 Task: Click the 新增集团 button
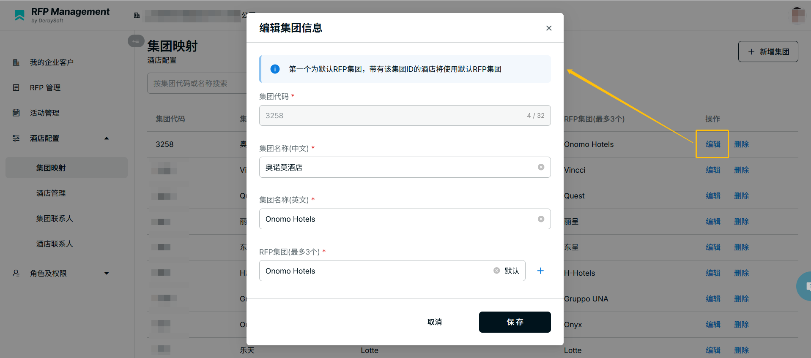coord(768,52)
